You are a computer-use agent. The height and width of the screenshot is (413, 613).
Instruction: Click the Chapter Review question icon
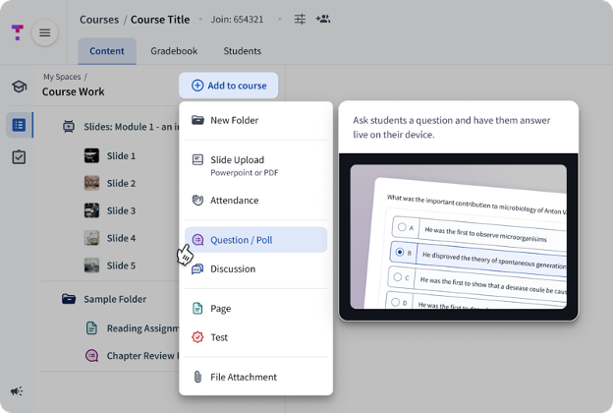coord(92,355)
